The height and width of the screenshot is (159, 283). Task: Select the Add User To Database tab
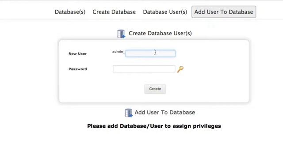[224, 12]
